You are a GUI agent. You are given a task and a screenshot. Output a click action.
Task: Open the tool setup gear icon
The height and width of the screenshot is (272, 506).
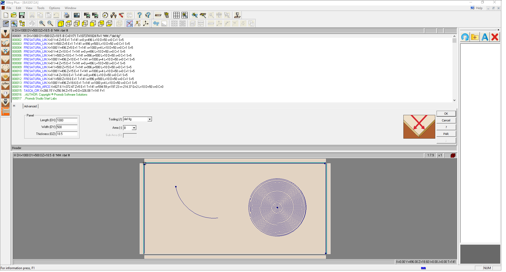105,15
